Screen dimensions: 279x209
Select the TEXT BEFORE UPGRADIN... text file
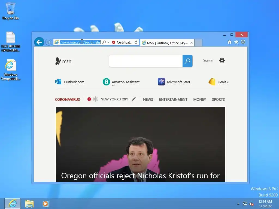[x=11, y=42]
